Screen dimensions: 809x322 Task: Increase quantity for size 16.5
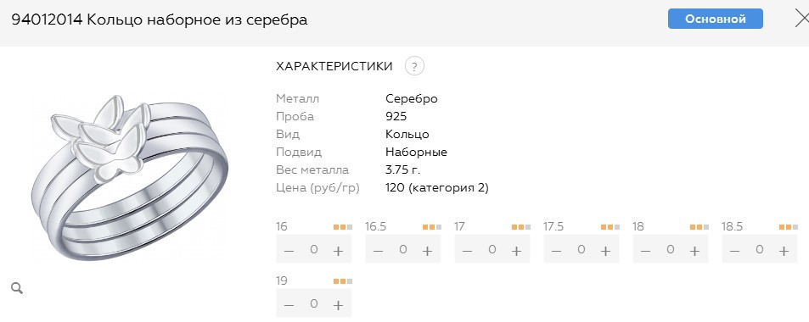tap(427, 251)
